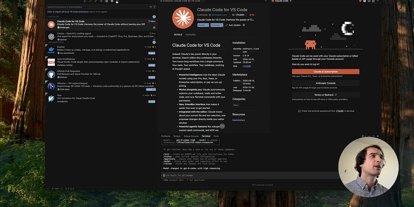Open the Disable button dropdown arrow
This screenshot has width=414, height=207.
tap(207, 25)
